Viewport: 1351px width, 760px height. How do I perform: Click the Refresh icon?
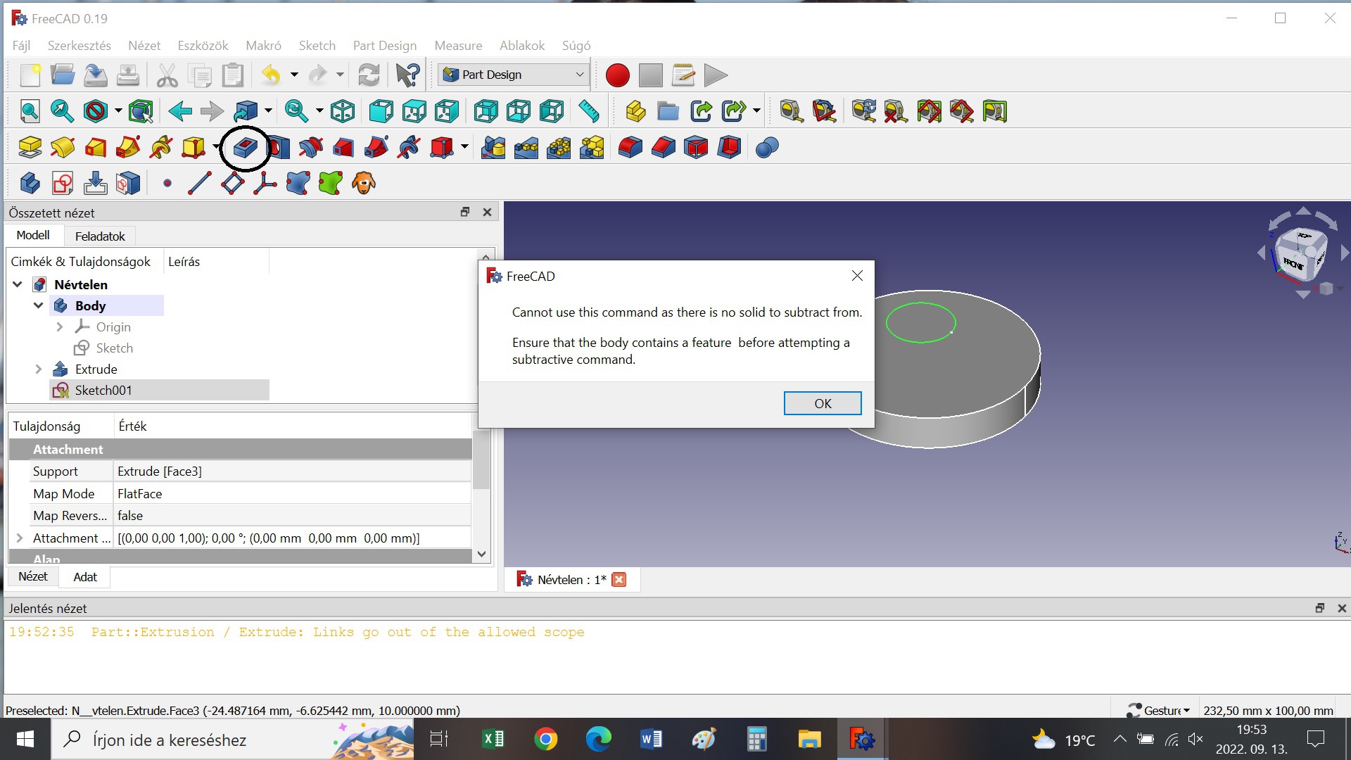pyautogui.click(x=369, y=75)
